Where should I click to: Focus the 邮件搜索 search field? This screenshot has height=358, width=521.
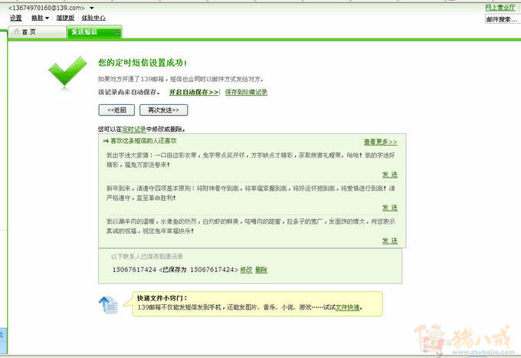(x=503, y=20)
